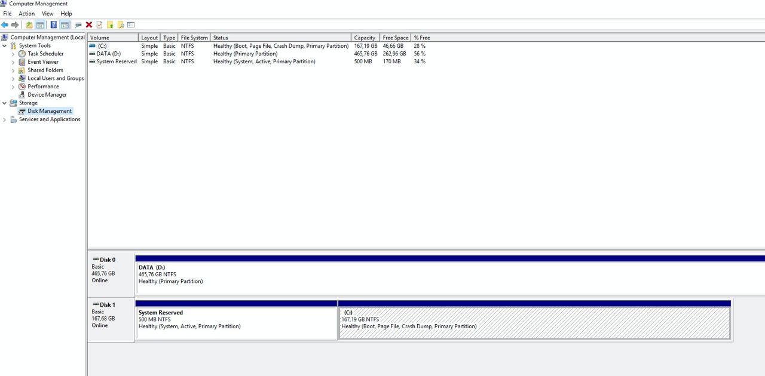
Task: Click the blue Back arrow in toolbar
Action: click(5, 25)
